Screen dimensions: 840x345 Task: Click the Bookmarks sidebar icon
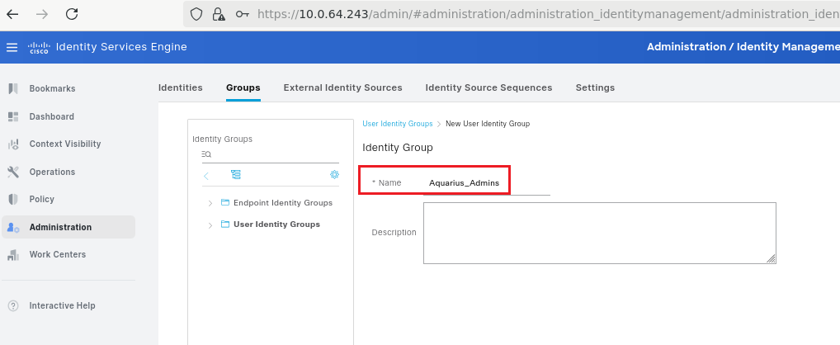coord(13,88)
